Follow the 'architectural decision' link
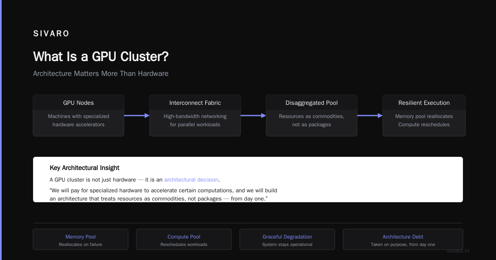 191,180
